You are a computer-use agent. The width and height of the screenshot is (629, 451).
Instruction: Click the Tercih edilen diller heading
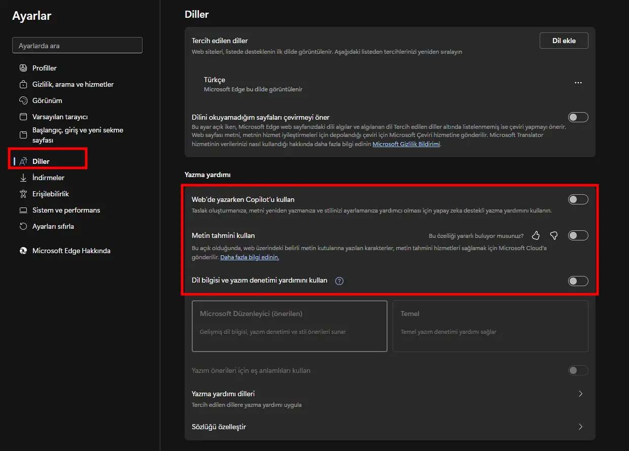click(x=220, y=41)
